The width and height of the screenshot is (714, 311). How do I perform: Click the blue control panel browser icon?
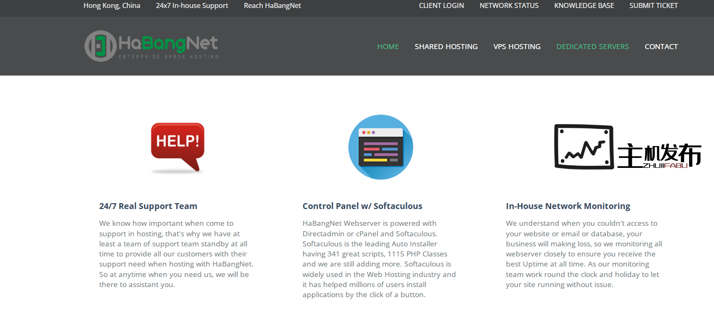pyautogui.click(x=381, y=147)
